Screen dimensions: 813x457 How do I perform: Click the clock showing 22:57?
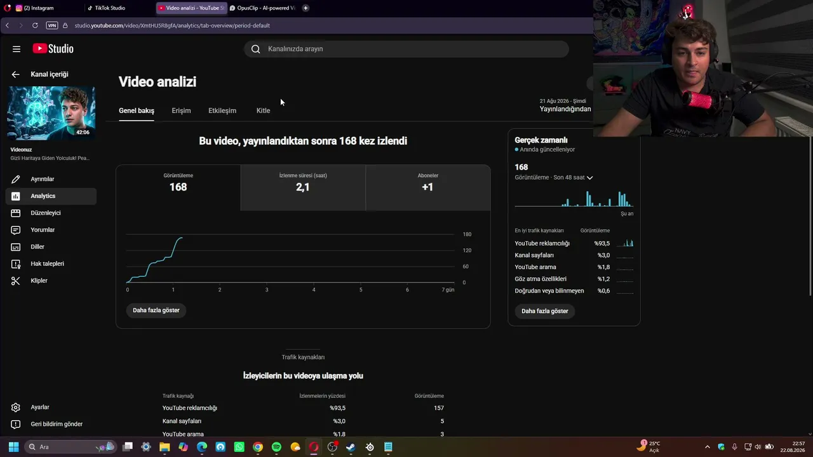coord(793,447)
